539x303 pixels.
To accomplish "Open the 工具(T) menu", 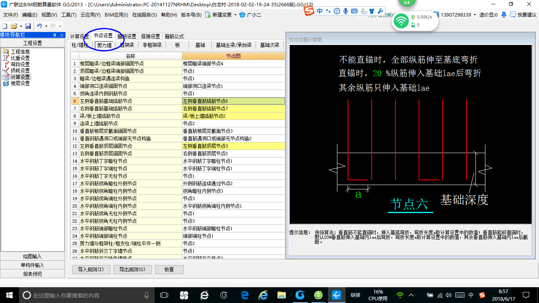I will 69,15.
